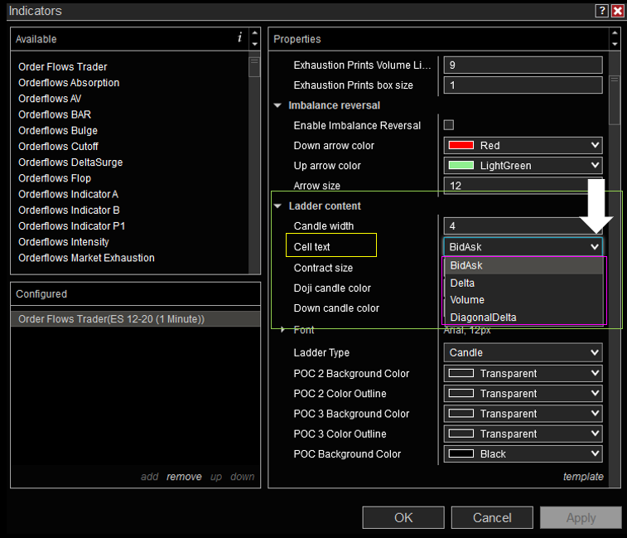Select Delta from the Cell text list
Screen dimensions: 627x538
pyautogui.click(x=462, y=283)
